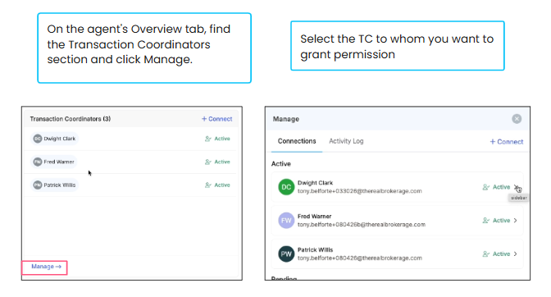Expand Dwight Clark's connection chevron
The image size is (551, 297).
click(516, 187)
